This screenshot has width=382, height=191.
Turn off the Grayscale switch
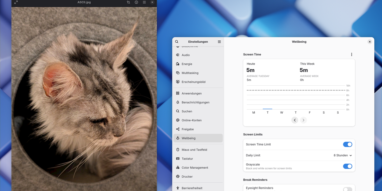[348, 166]
